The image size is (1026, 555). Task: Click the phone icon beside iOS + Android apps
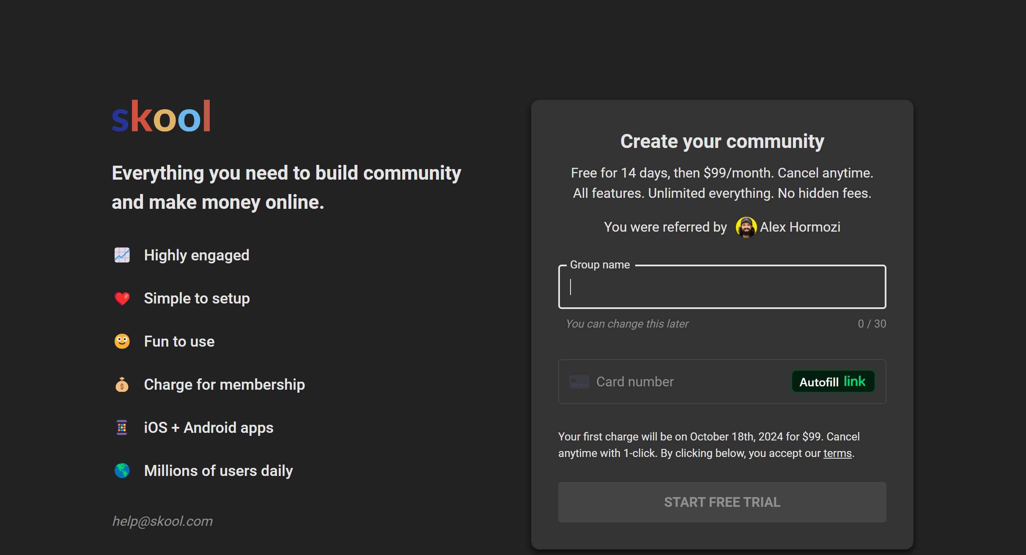(x=122, y=428)
